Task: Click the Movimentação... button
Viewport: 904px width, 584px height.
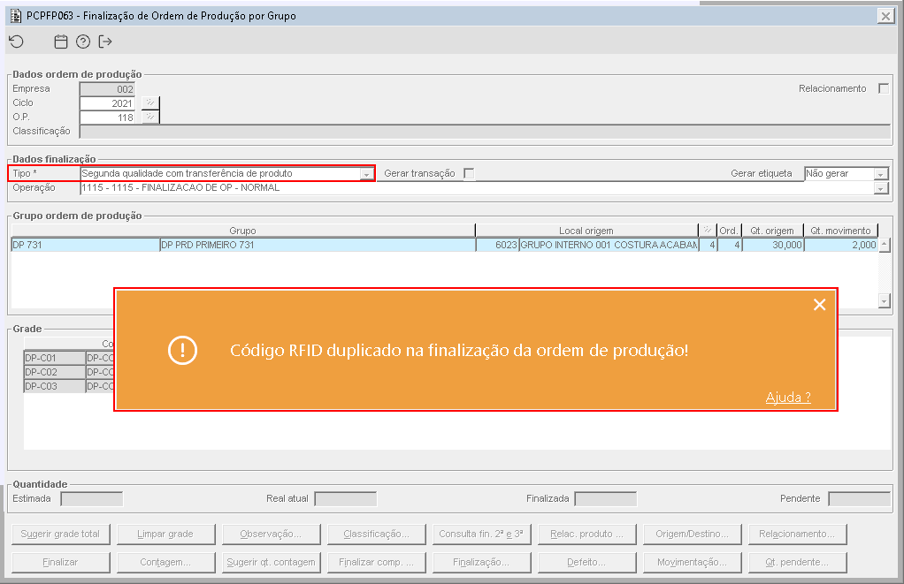Action: click(x=692, y=562)
